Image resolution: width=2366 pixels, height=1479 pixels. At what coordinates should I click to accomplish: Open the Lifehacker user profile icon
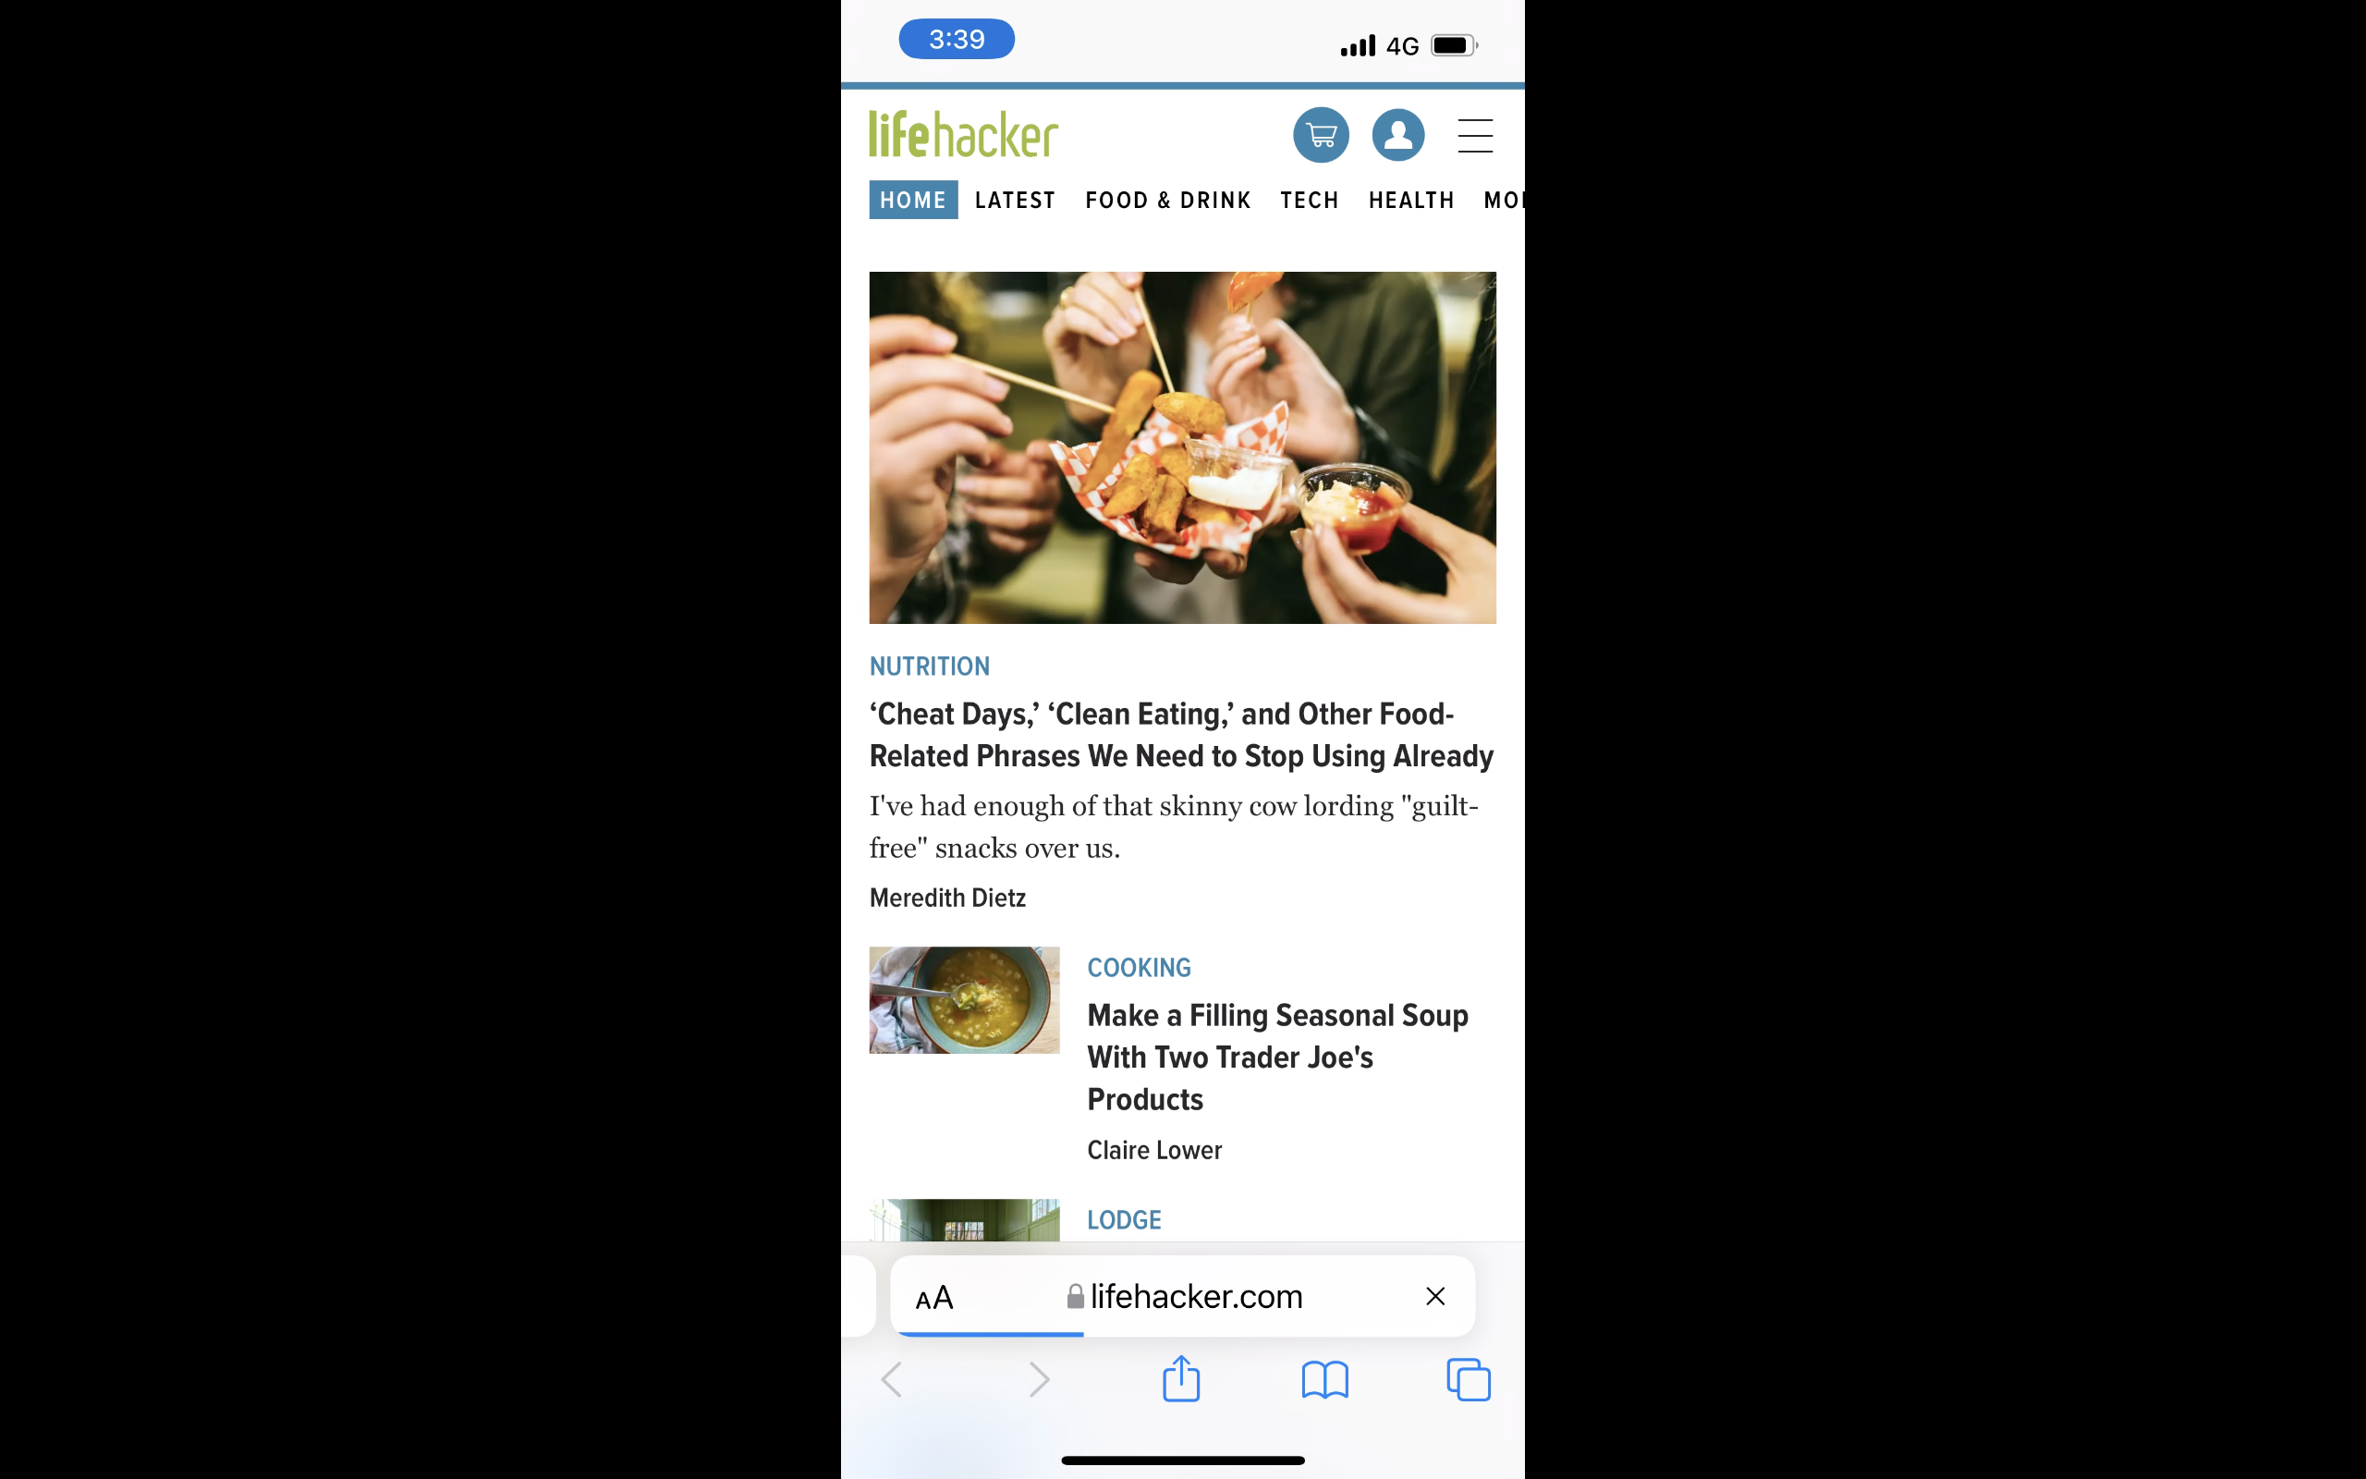[1396, 135]
